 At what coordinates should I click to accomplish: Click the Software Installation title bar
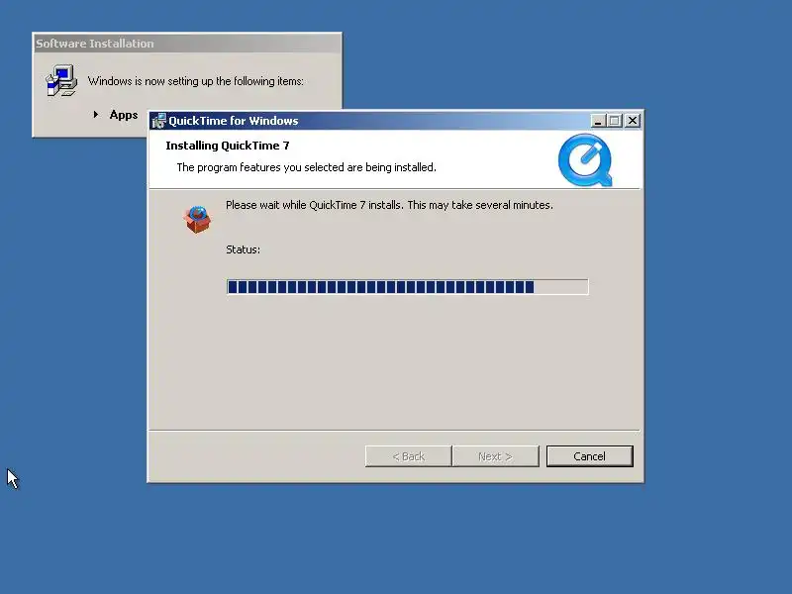click(187, 44)
